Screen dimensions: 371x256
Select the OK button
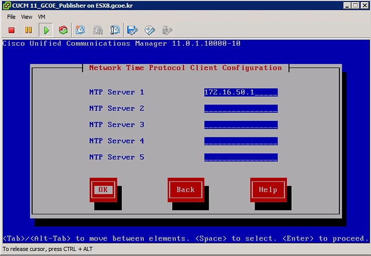point(104,190)
